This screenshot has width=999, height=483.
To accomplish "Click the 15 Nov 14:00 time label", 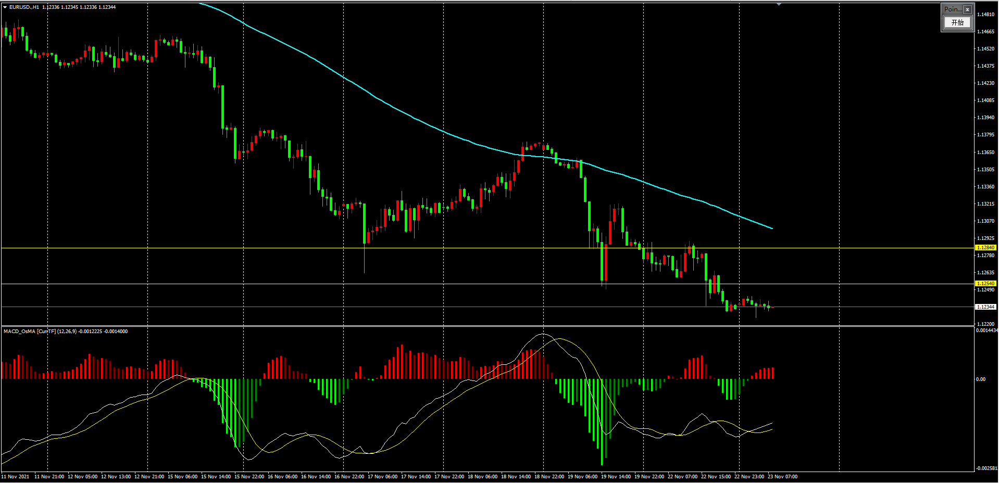I will pos(216,477).
